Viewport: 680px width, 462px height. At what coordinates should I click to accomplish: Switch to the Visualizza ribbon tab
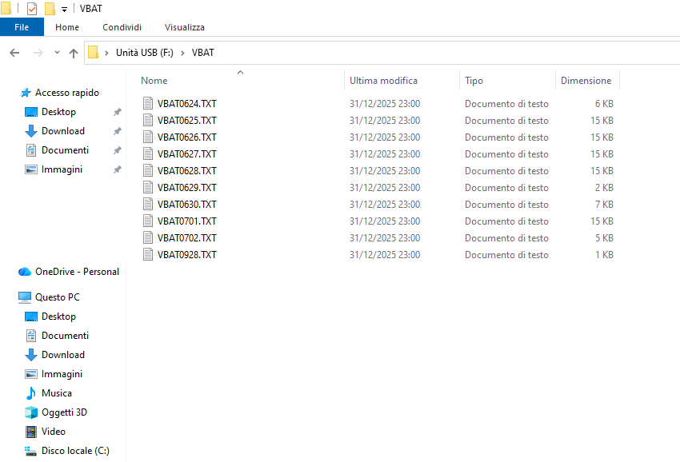[x=185, y=27]
